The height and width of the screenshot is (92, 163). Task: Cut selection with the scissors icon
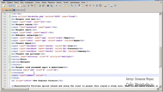pyautogui.click(x=29, y=6)
